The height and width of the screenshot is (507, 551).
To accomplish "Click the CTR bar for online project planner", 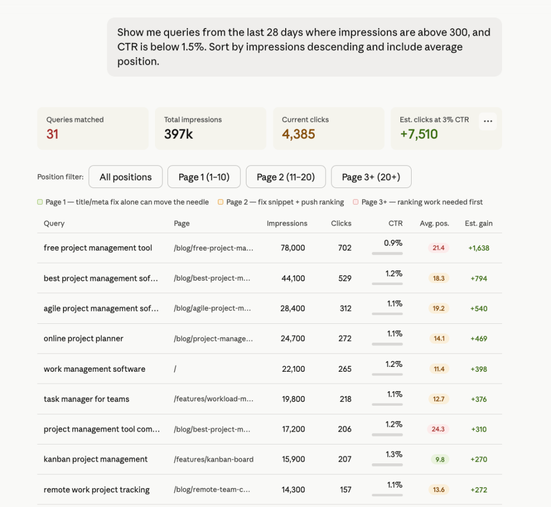I will [387, 344].
